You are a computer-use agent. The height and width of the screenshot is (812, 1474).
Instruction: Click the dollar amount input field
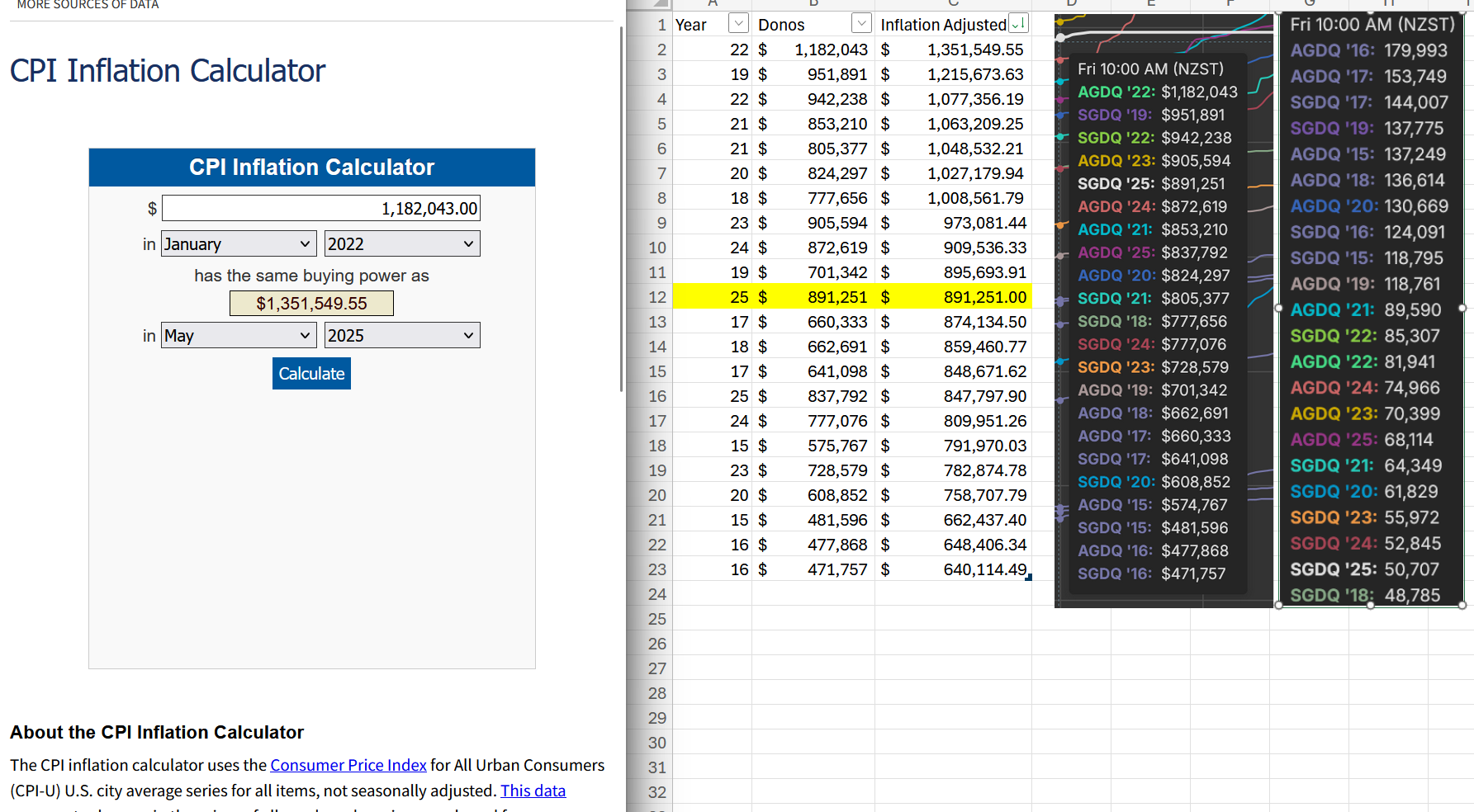321,208
